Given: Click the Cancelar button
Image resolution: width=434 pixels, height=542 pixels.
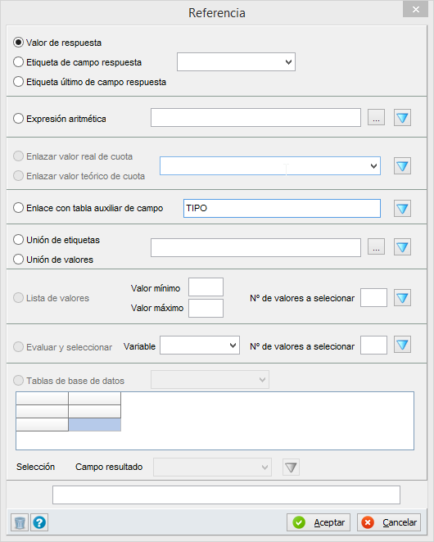Looking at the screenshot, I should click(x=389, y=522).
